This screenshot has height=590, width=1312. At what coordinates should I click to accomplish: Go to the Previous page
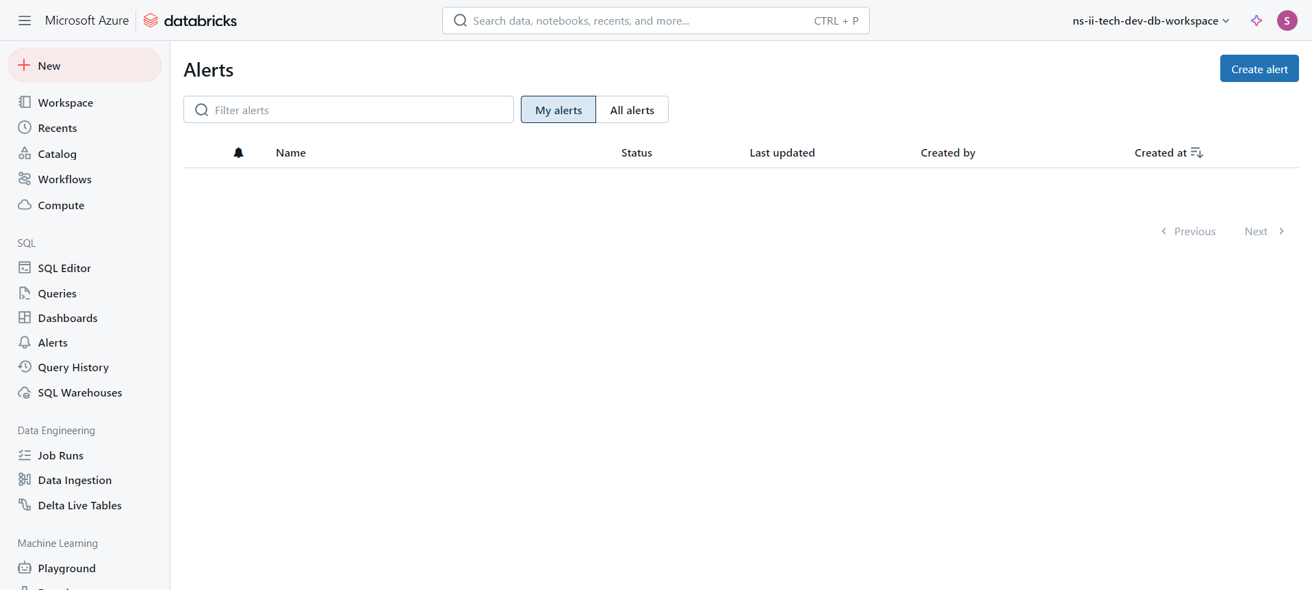pyautogui.click(x=1189, y=231)
